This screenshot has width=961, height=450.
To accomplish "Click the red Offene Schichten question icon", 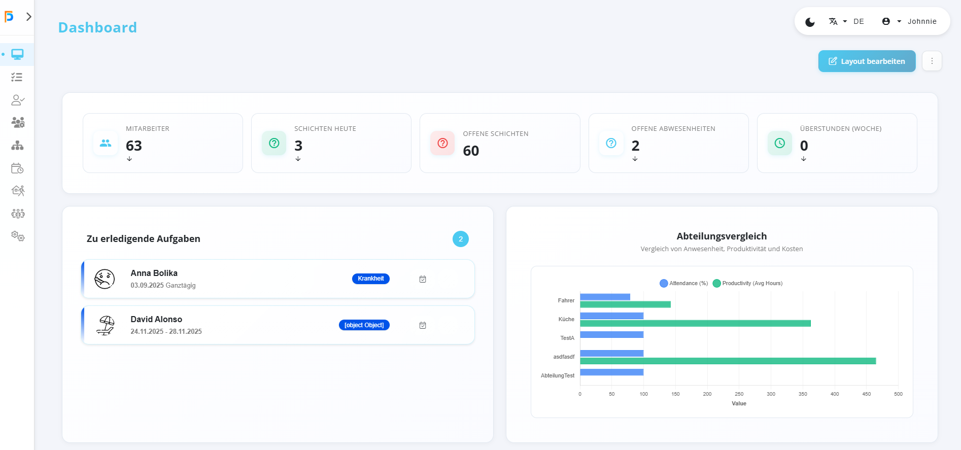I will coord(442,143).
